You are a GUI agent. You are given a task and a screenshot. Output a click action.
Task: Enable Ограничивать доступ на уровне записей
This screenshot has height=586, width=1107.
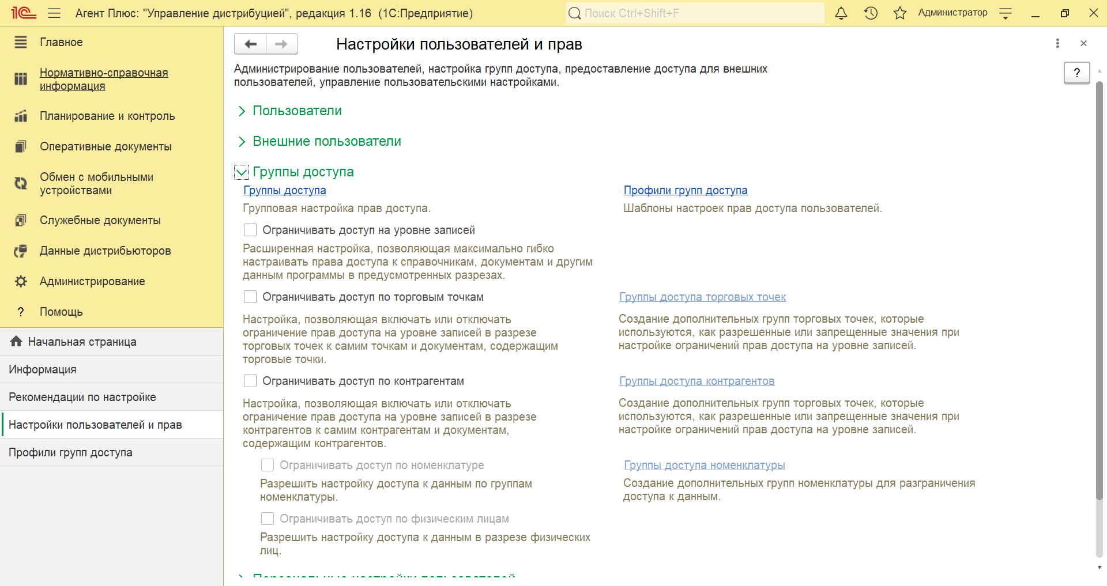[x=250, y=230]
